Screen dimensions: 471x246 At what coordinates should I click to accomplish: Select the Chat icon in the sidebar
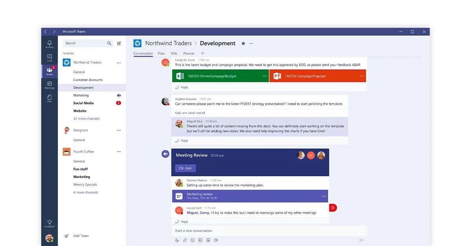(49, 57)
